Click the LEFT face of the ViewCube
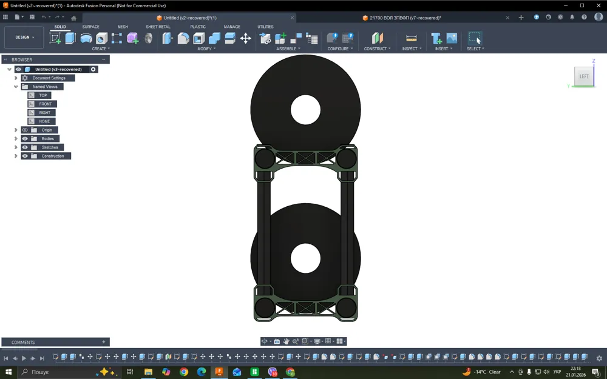The width and height of the screenshot is (607, 379). coord(584,76)
